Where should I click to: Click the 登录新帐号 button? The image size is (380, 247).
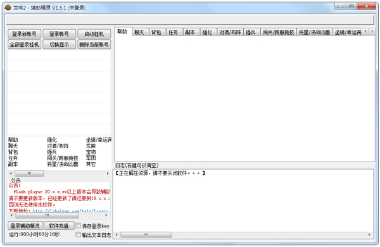pyautogui.click(x=24, y=34)
